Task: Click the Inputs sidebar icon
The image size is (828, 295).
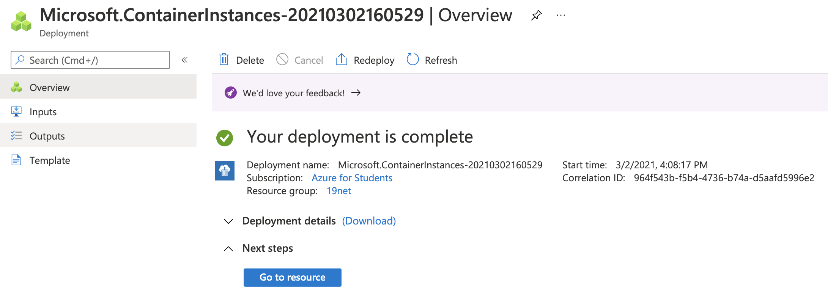Action: point(16,111)
